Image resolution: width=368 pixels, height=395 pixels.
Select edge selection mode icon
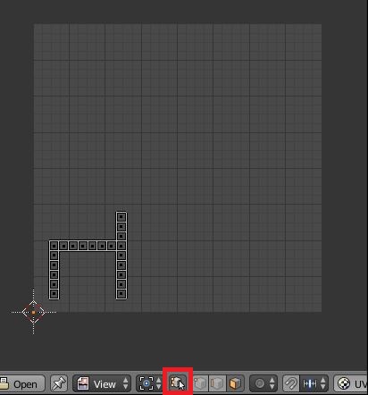pos(218,383)
